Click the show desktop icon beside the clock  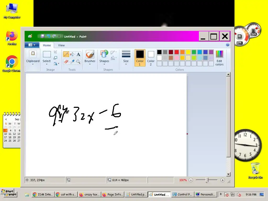pyautogui.click(x=262, y=194)
